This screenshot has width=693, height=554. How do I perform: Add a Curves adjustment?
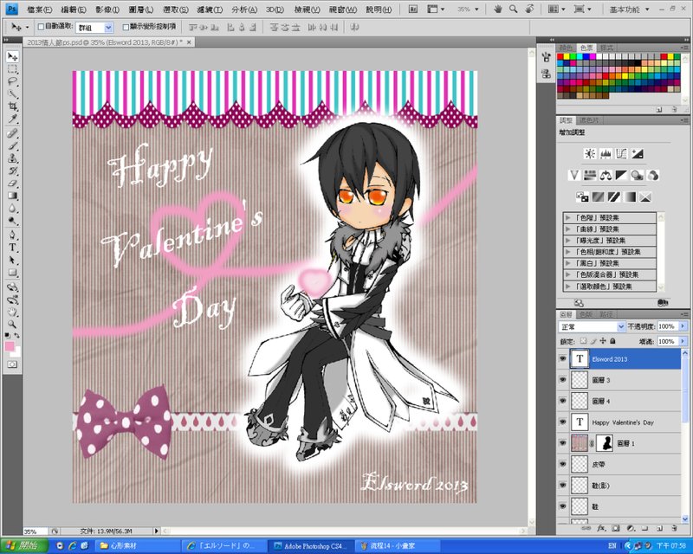621,154
